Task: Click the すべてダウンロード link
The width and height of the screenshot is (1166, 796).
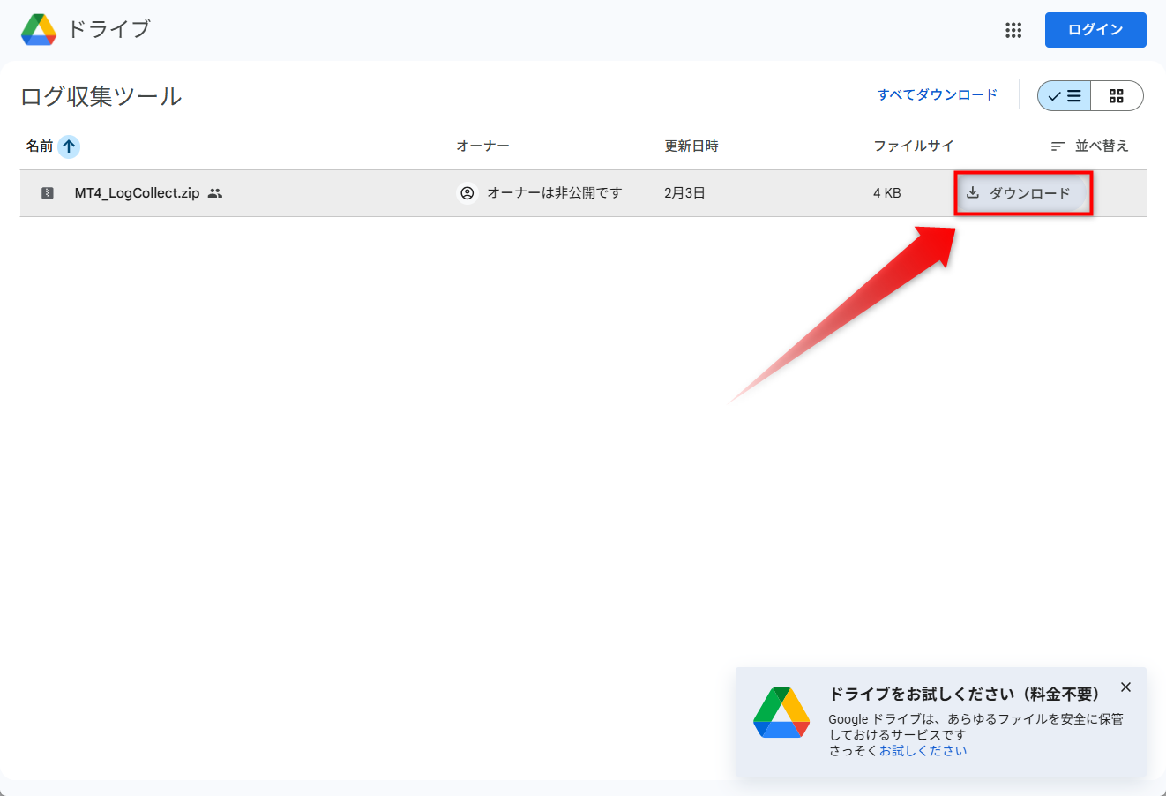Action: [x=937, y=95]
